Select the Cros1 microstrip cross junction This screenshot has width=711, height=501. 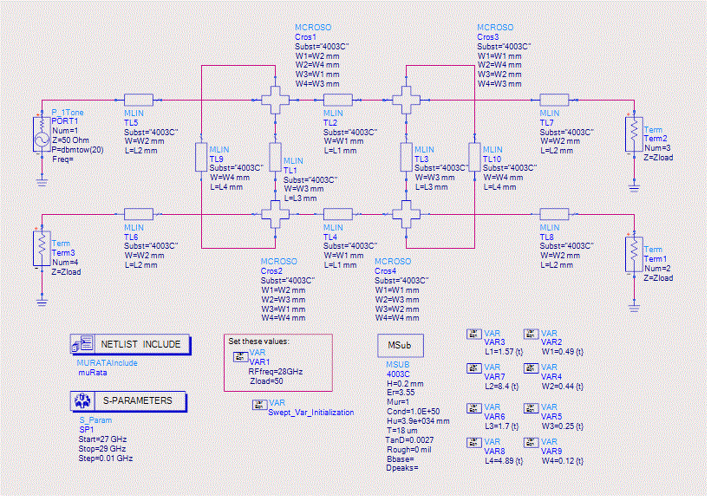coord(276,99)
